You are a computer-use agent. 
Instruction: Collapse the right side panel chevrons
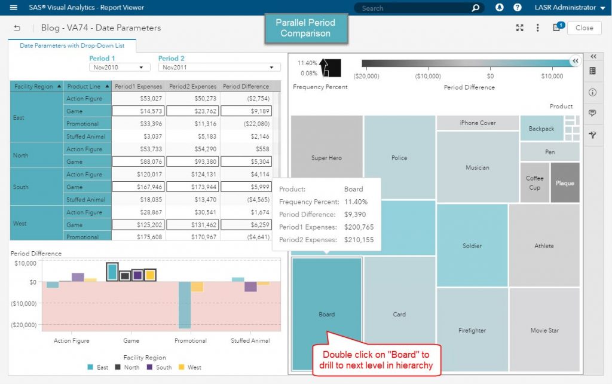pos(593,56)
